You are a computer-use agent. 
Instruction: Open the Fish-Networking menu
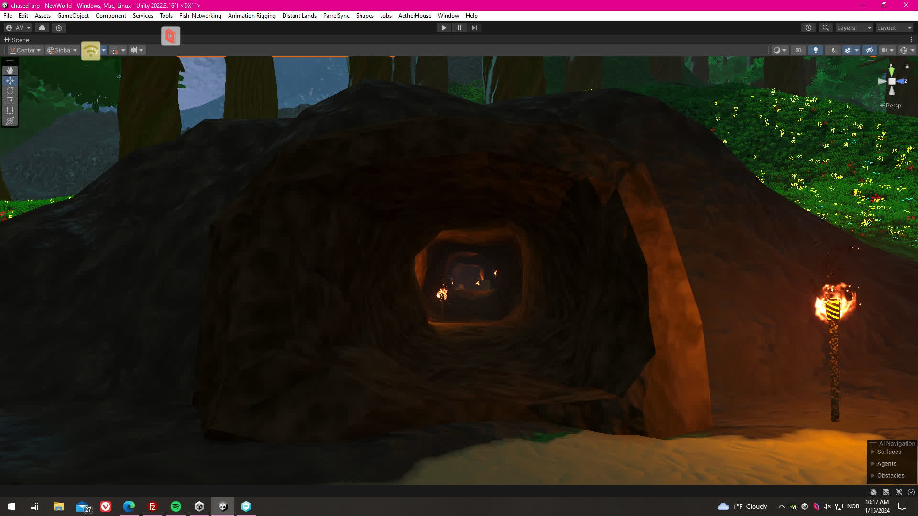(200, 16)
